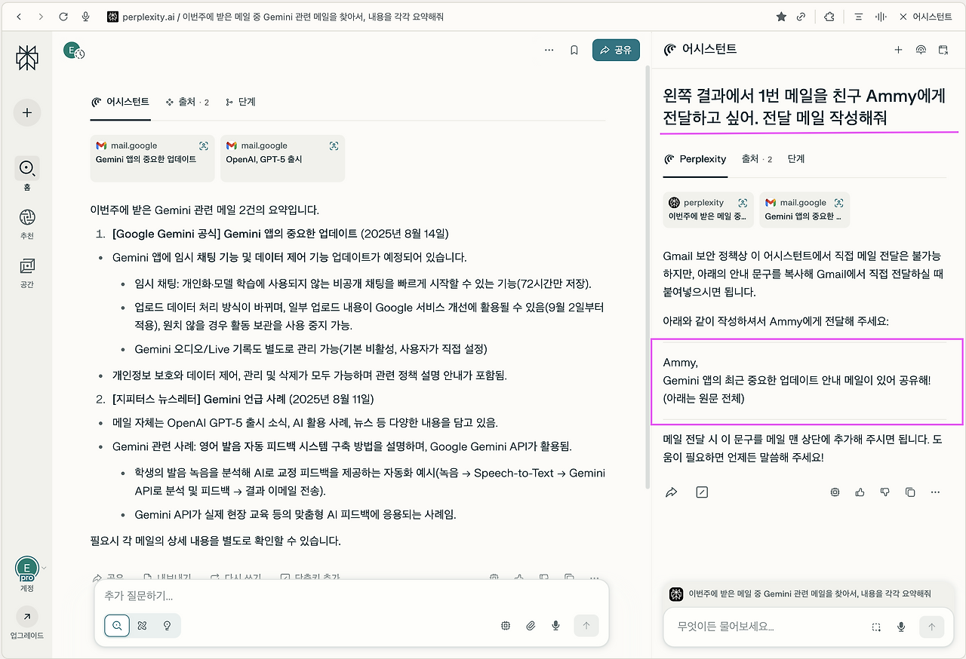Reload the current page
Screen dimensions: 966x659
pos(63,17)
